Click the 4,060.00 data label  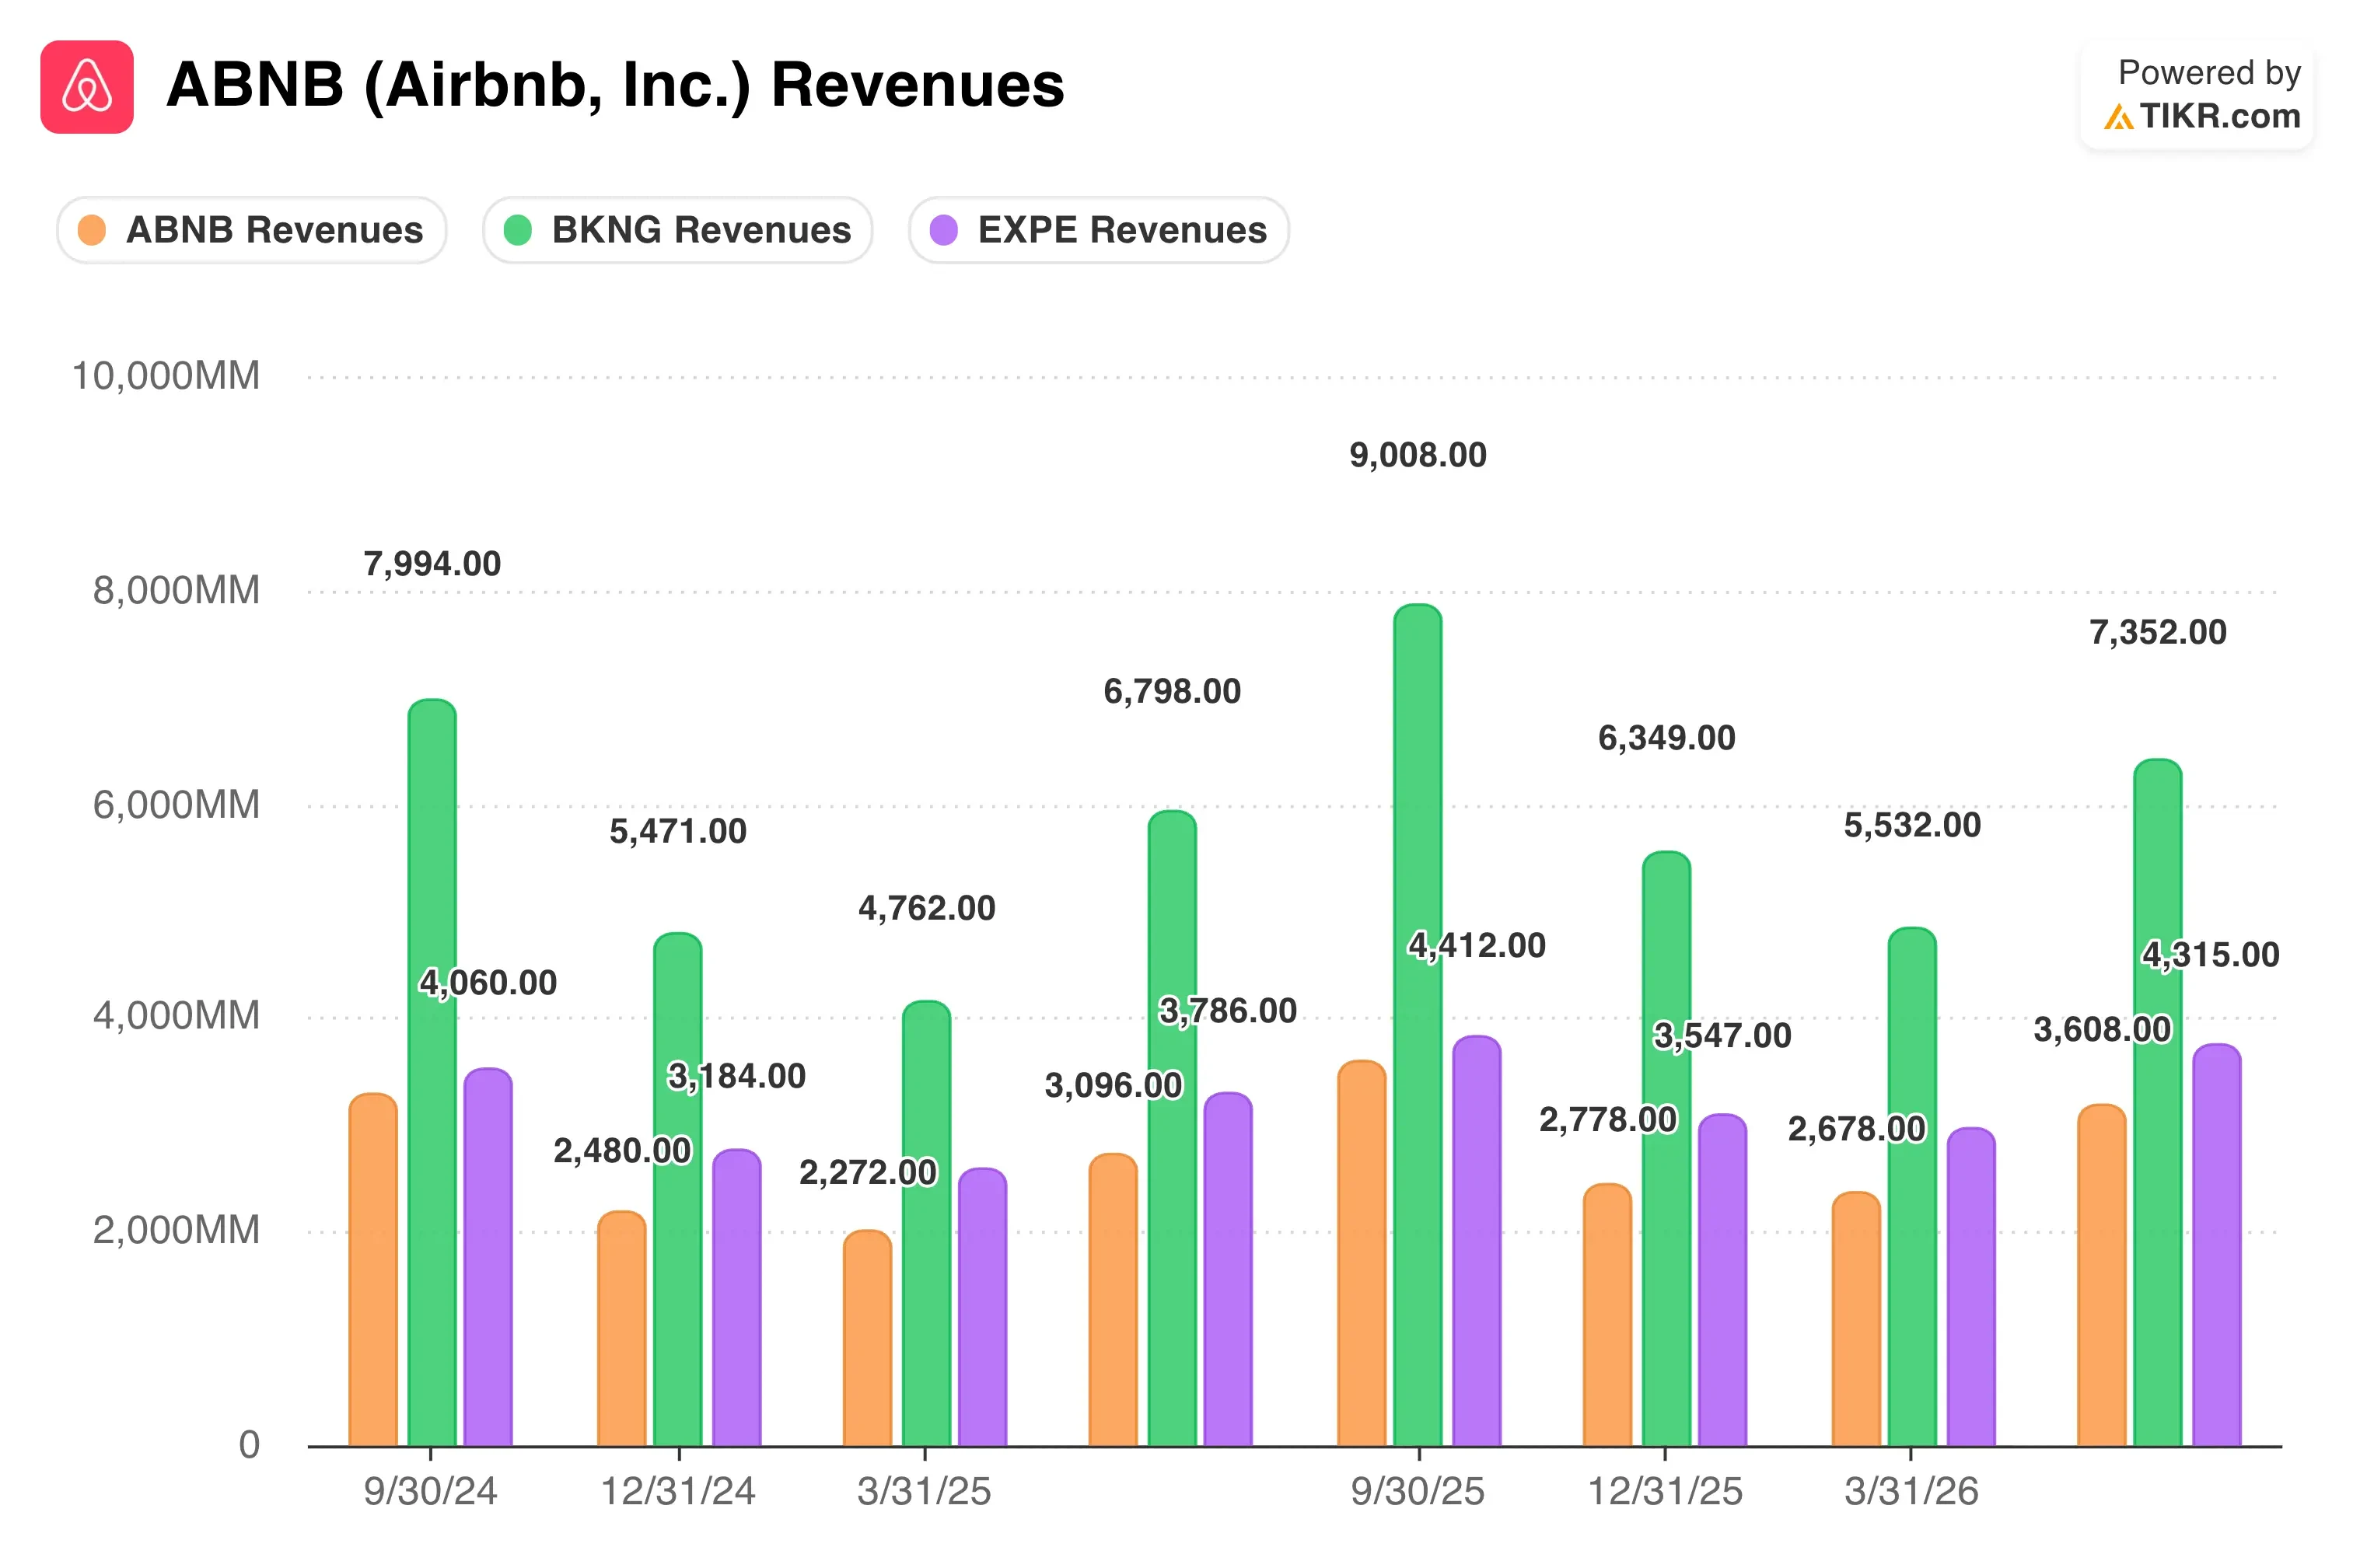click(x=488, y=983)
